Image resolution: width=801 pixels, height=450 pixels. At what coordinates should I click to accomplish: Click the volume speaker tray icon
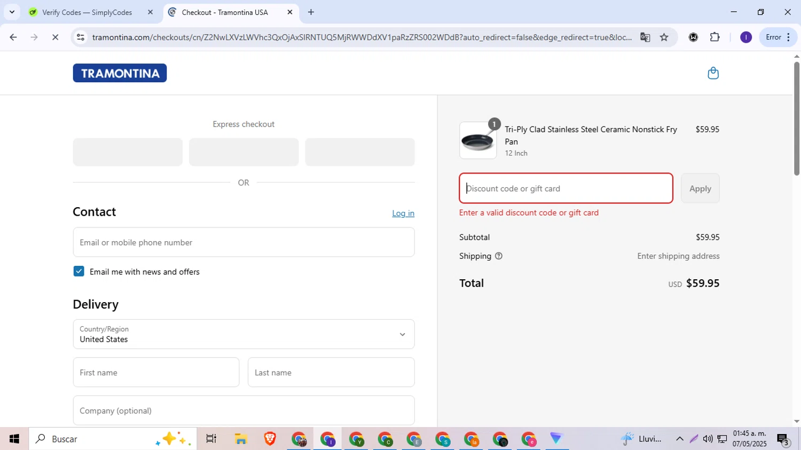point(708,439)
